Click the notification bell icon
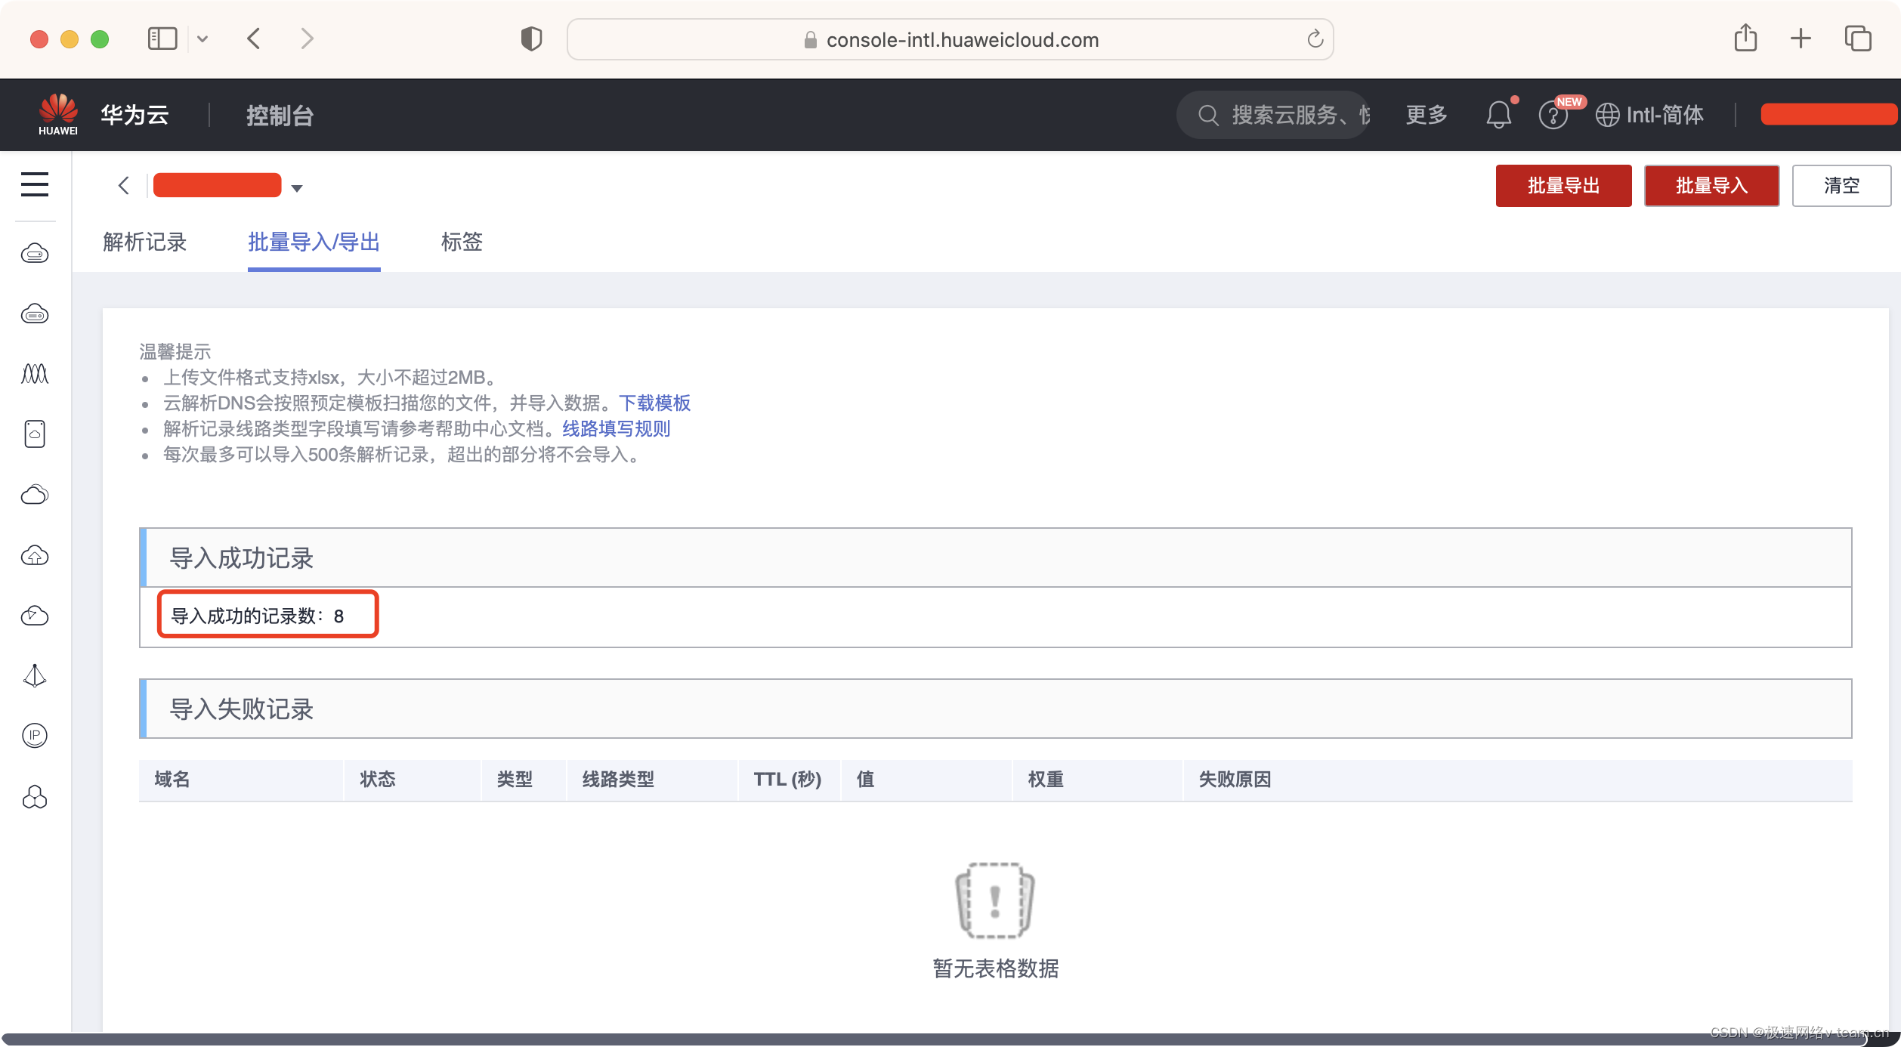Image resolution: width=1901 pixels, height=1047 pixels. 1498,115
